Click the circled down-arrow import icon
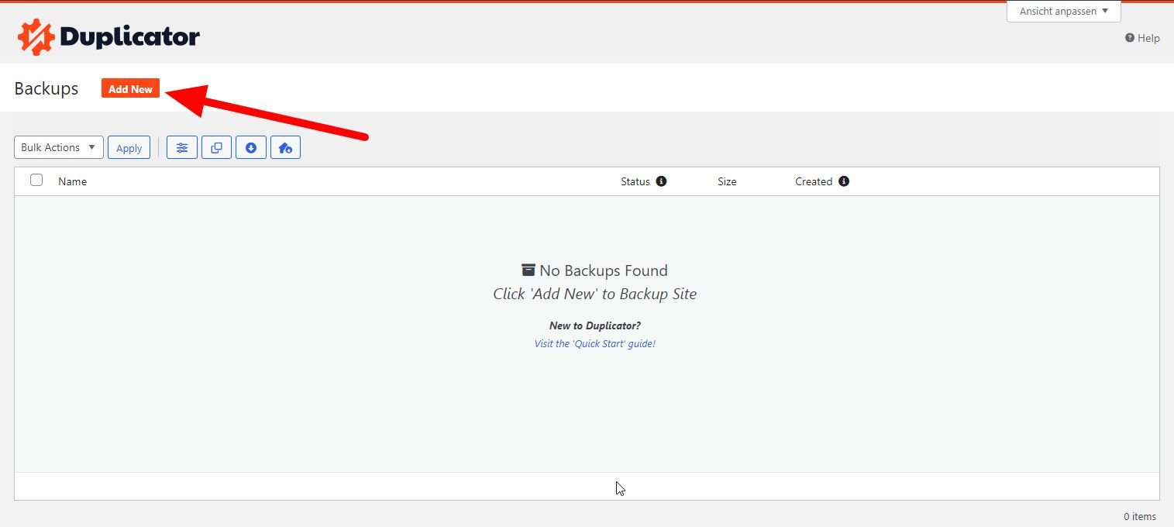The width and height of the screenshot is (1174, 527). [x=250, y=147]
